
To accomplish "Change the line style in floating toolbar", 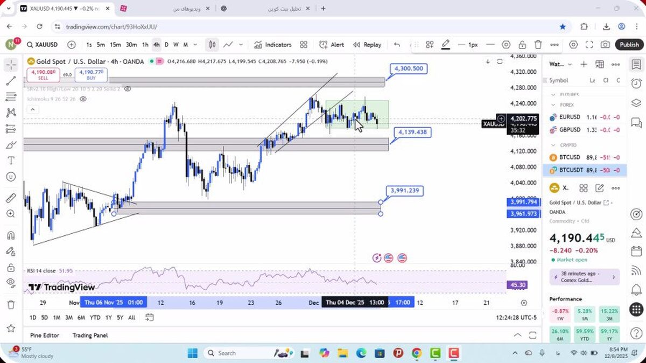I will click(x=490, y=45).
